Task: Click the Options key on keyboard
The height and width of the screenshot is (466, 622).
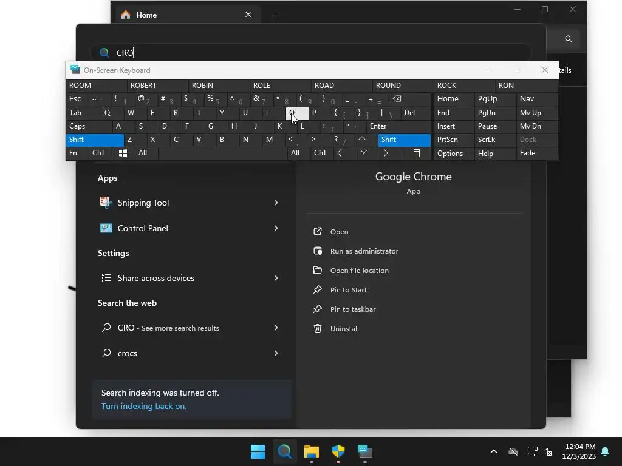Action: (454, 154)
